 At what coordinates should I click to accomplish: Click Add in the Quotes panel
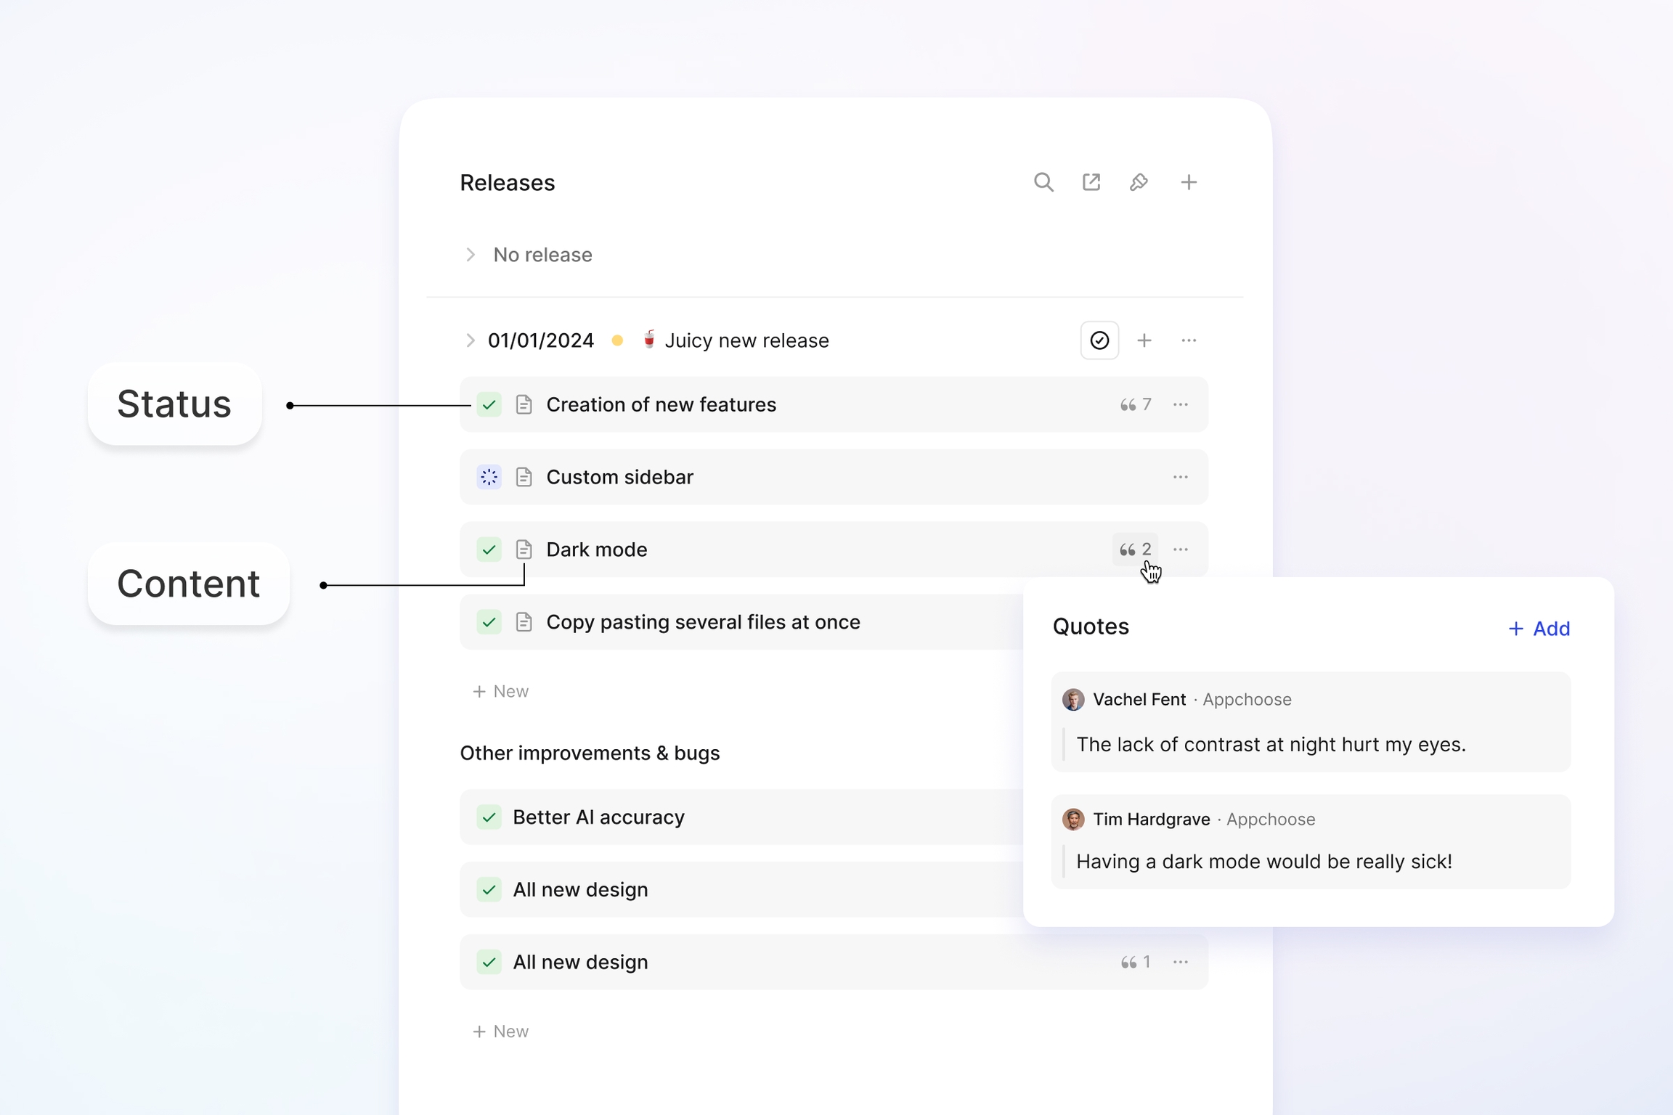1539,629
